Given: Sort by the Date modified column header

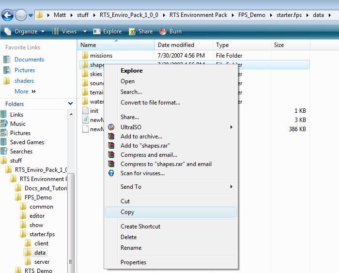Looking at the screenshot, I should 175,45.
